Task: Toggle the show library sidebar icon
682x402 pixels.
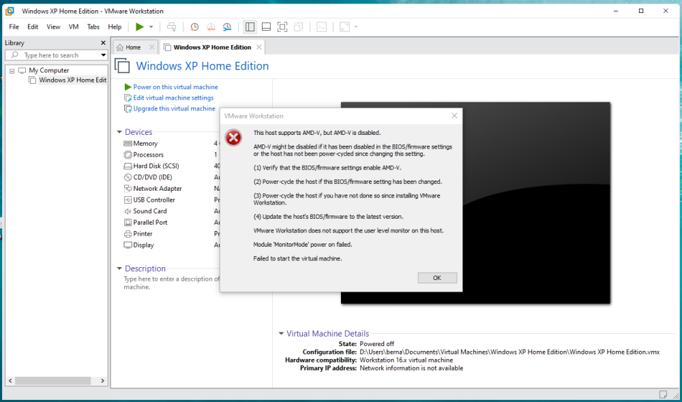Action: (250, 27)
